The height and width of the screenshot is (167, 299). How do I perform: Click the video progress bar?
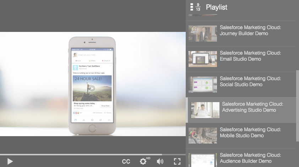click(x=93, y=155)
